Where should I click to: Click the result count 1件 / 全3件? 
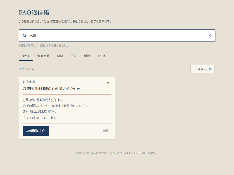click(x=27, y=69)
